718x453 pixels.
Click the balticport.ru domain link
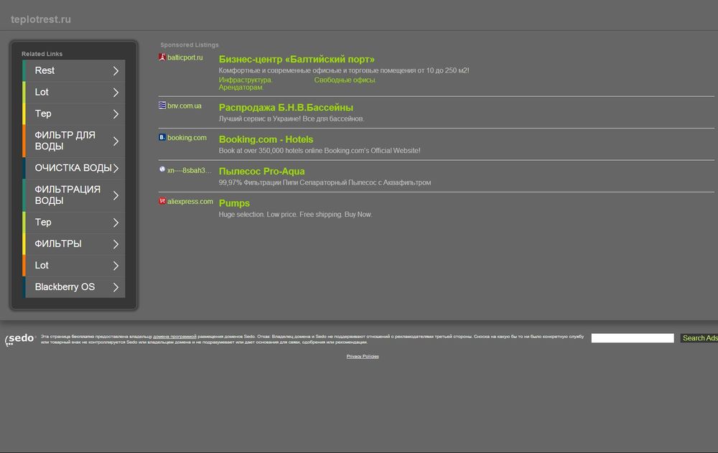point(185,57)
